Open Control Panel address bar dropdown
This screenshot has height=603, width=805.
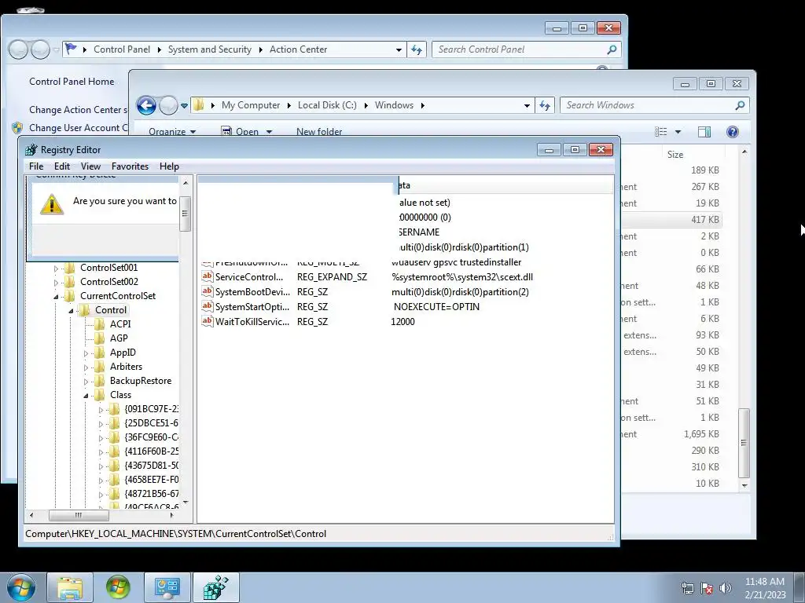399,49
